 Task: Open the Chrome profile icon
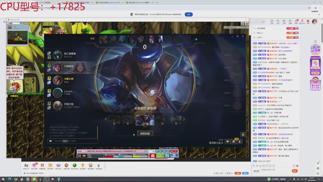[x=315, y=8]
